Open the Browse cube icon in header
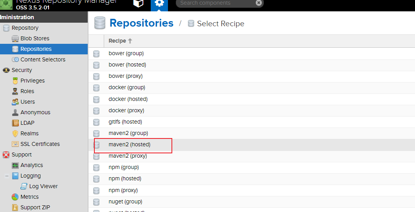The height and width of the screenshot is (212, 415). pos(139,4)
